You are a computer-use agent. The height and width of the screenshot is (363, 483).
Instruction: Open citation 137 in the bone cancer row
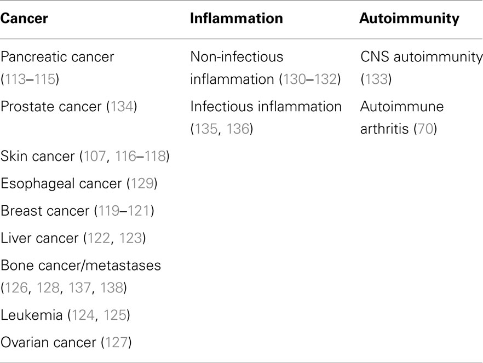click(80, 287)
